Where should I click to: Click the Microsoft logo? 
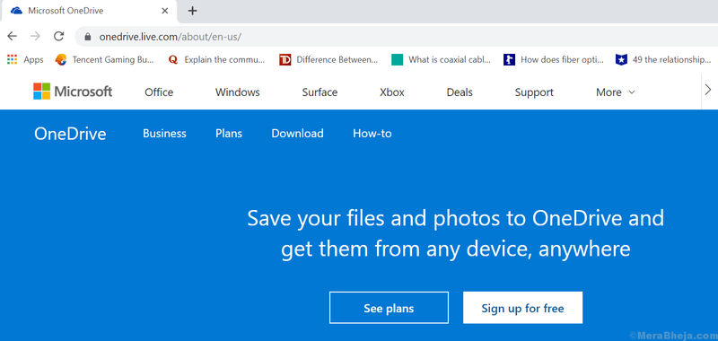(73, 92)
